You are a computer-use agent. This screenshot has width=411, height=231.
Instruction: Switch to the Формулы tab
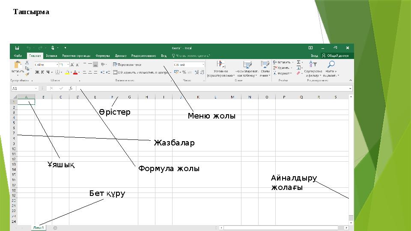pyautogui.click(x=102, y=56)
